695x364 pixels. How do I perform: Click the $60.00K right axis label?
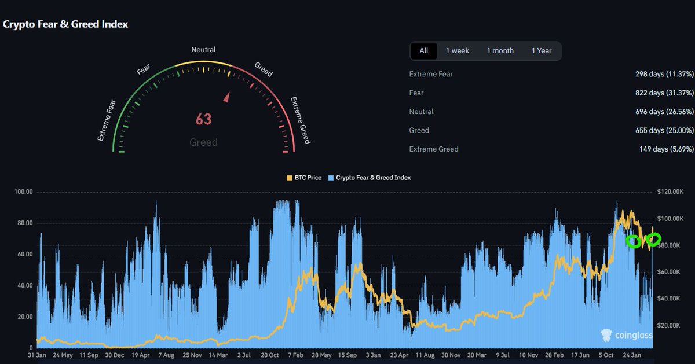[x=670, y=272]
